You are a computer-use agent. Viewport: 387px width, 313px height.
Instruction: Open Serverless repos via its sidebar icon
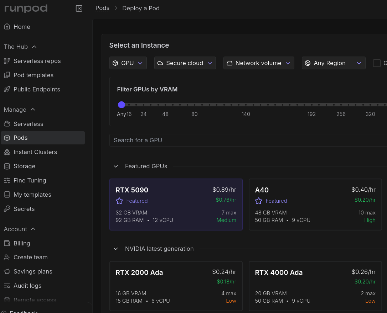pos(7,61)
